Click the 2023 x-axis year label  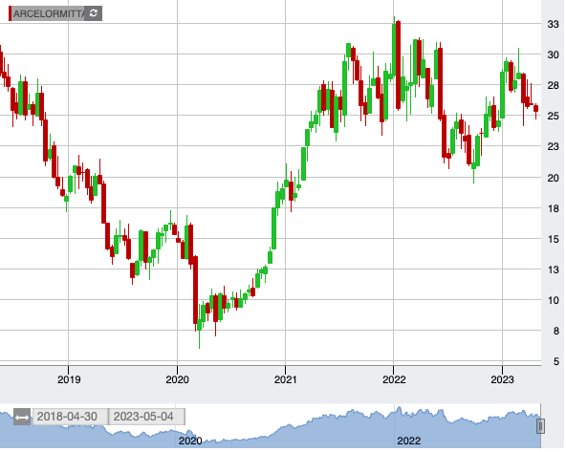tap(503, 379)
